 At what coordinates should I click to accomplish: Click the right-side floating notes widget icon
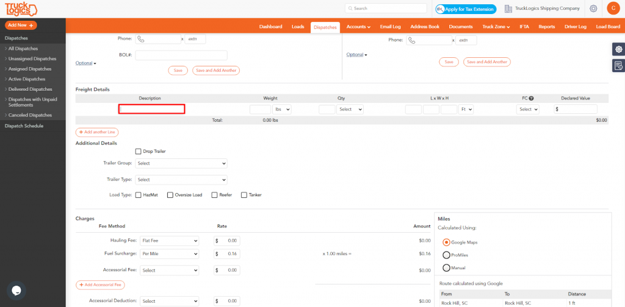pyautogui.click(x=619, y=66)
